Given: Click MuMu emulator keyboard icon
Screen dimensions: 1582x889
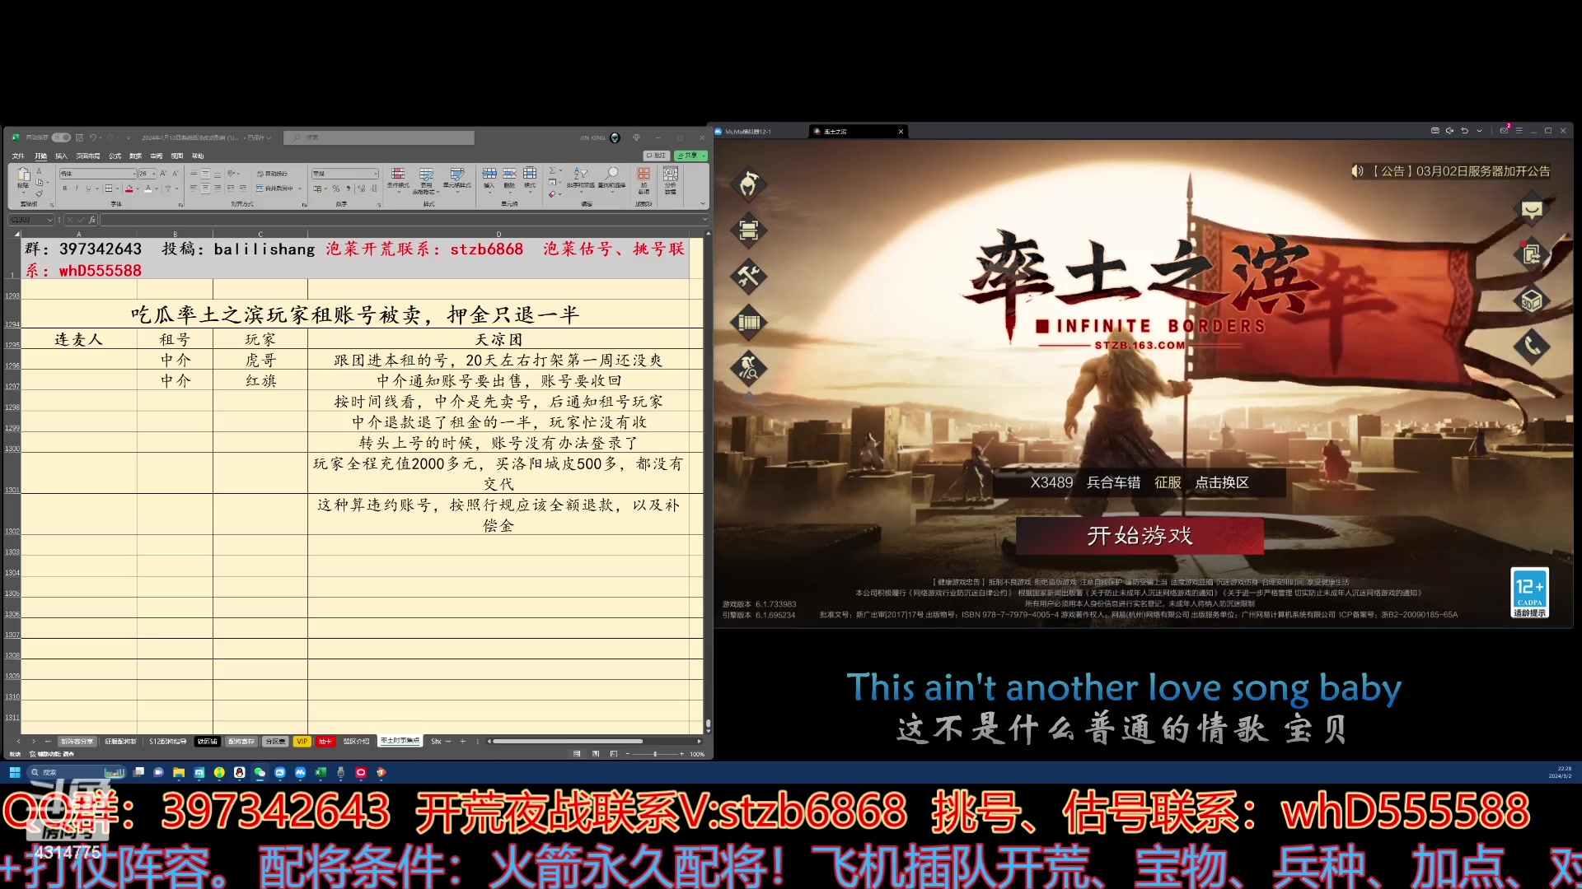Looking at the screenshot, I should click(1435, 130).
